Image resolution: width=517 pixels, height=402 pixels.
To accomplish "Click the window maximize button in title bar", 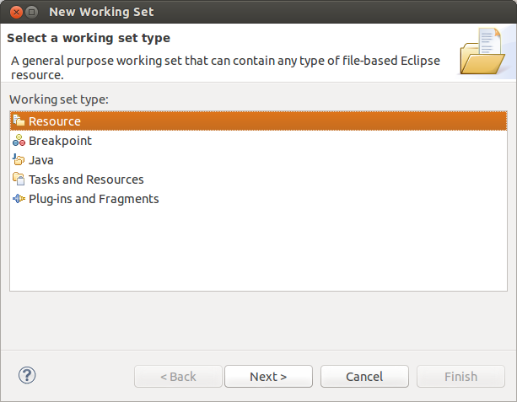I will tap(32, 12).
